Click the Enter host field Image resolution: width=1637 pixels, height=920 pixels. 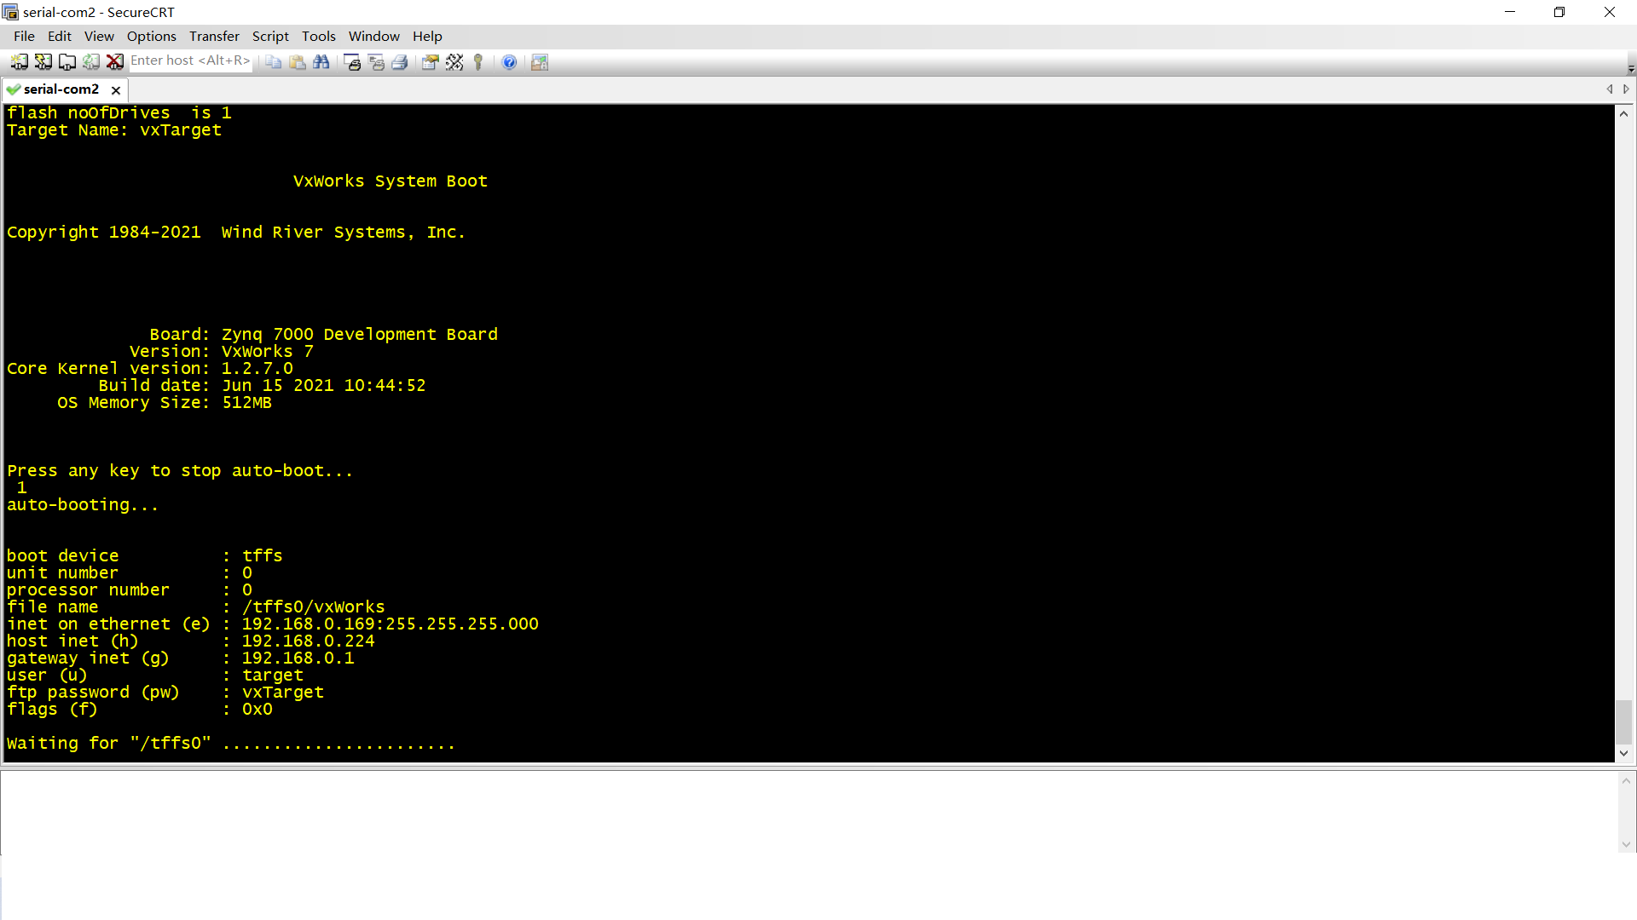pyautogui.click(x=189, y=60)
